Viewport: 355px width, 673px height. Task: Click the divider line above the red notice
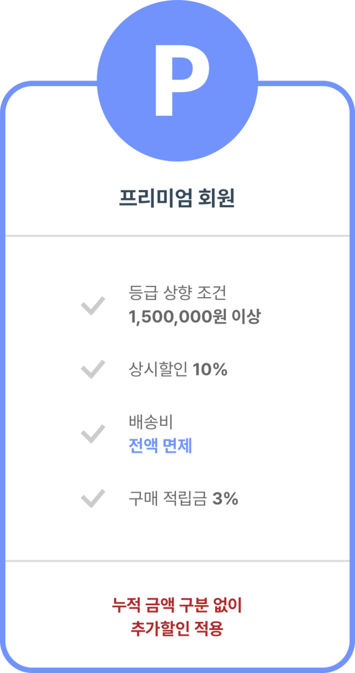(x=177, y=561)
